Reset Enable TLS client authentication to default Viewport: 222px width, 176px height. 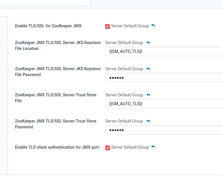[153, 147]
